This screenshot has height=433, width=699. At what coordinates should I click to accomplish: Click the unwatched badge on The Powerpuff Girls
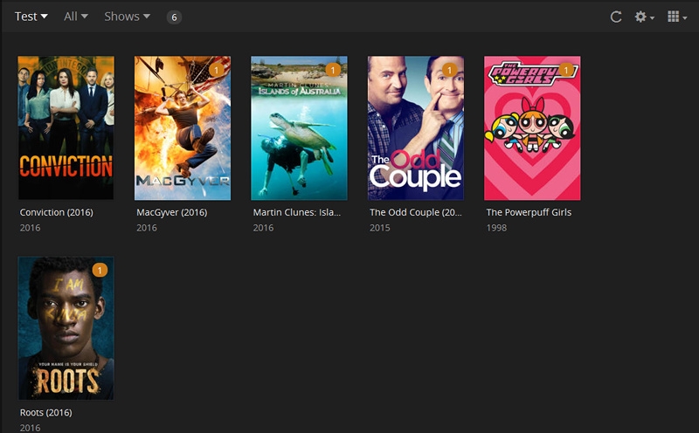click(x=565, y=70)
